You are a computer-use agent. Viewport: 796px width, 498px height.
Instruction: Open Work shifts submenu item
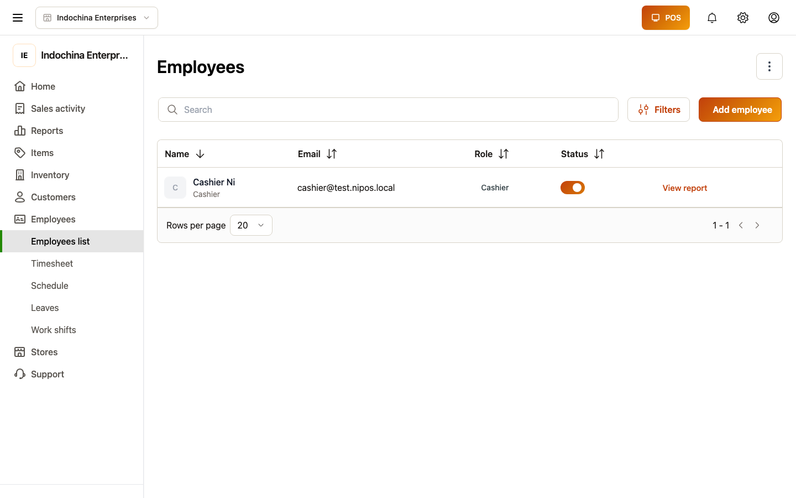pyautogui.click(x=72, y=330)
